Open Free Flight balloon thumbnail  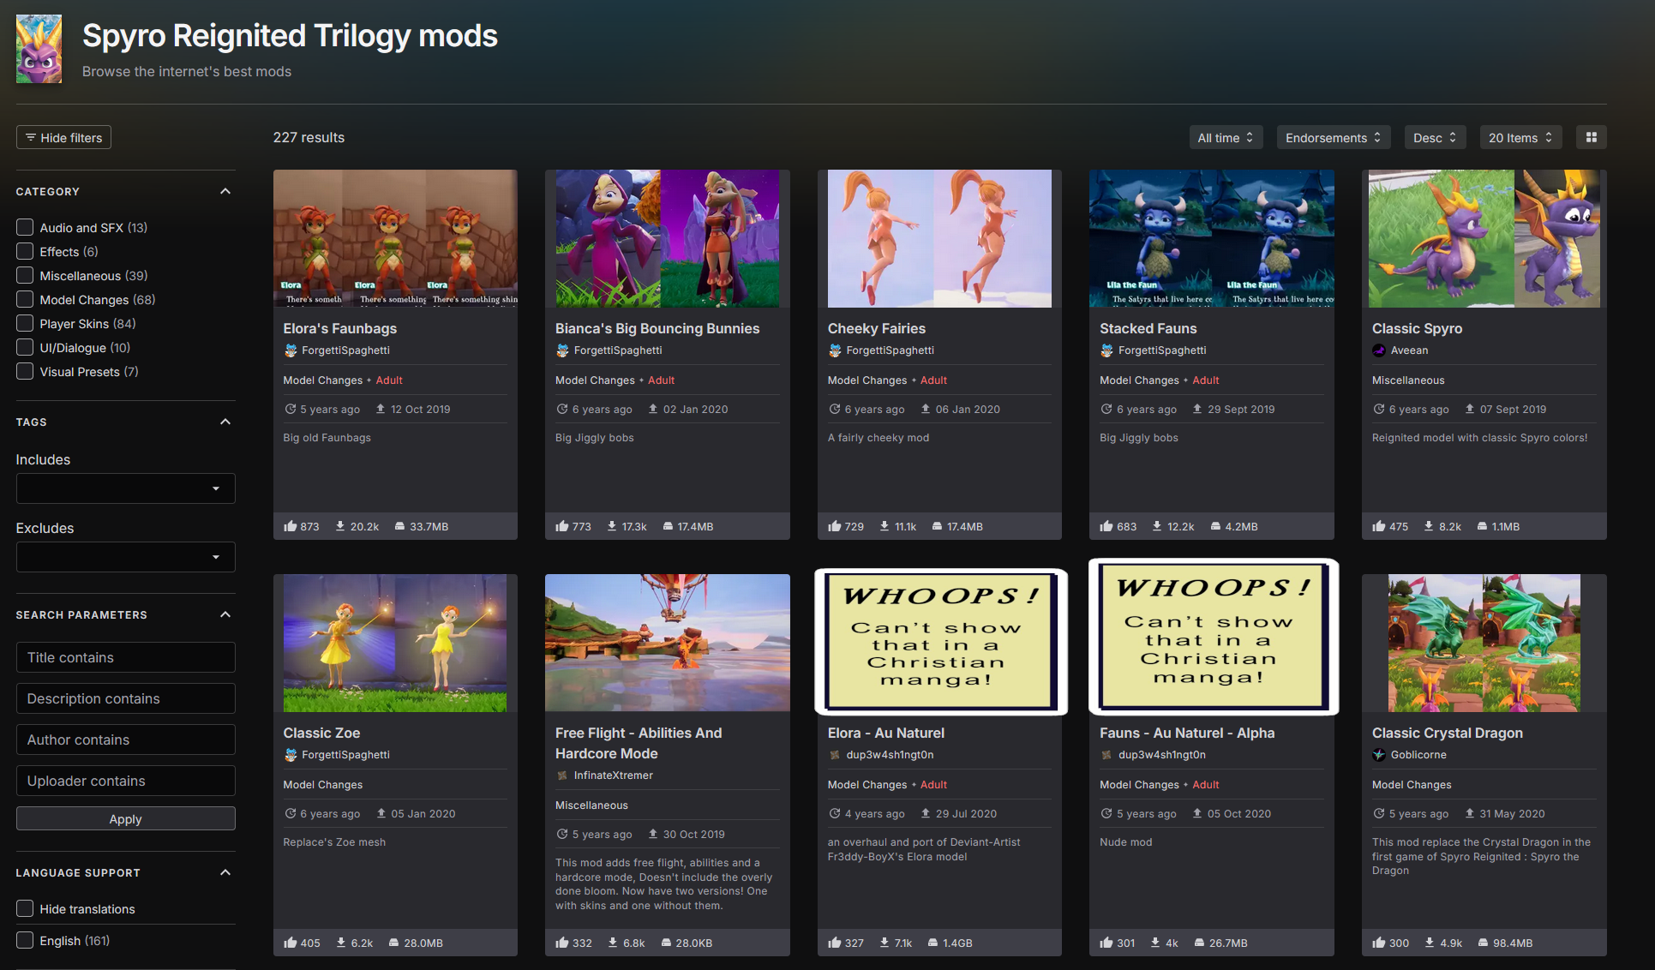tap(668, 643)
